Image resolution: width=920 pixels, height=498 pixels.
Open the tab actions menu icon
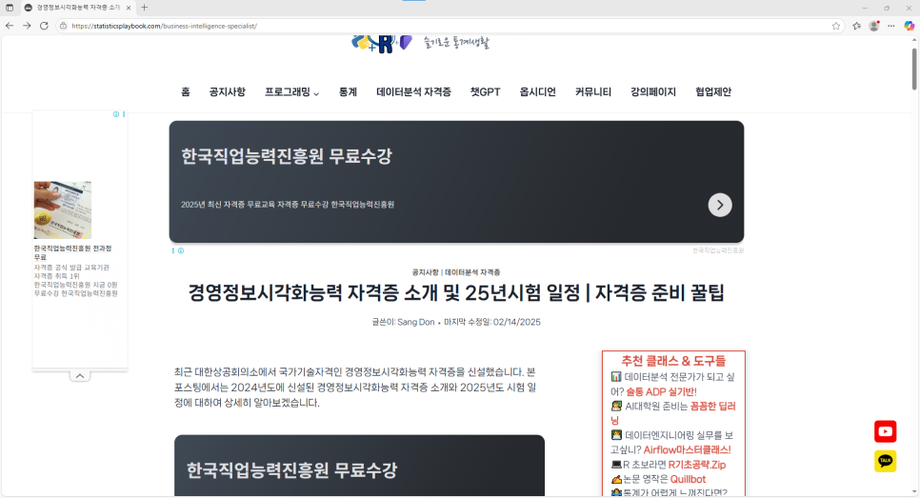point(10,8)
